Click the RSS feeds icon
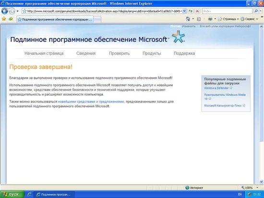This screenshot has width=264, height=198. click(199, 19)
